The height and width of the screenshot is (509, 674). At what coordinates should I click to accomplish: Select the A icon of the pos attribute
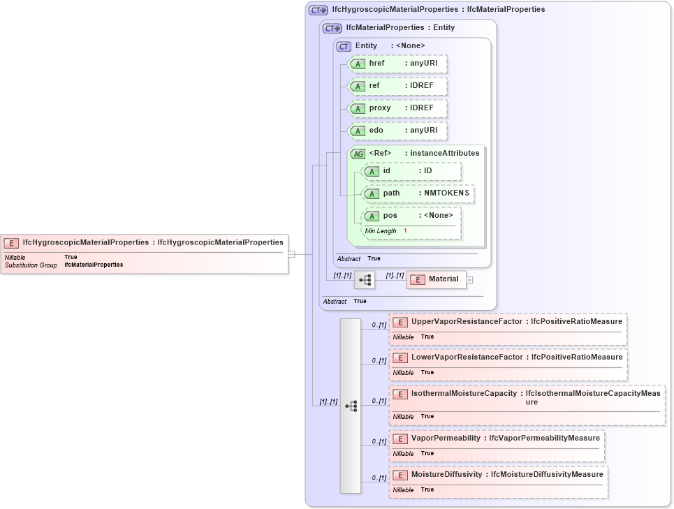(371, 216)
